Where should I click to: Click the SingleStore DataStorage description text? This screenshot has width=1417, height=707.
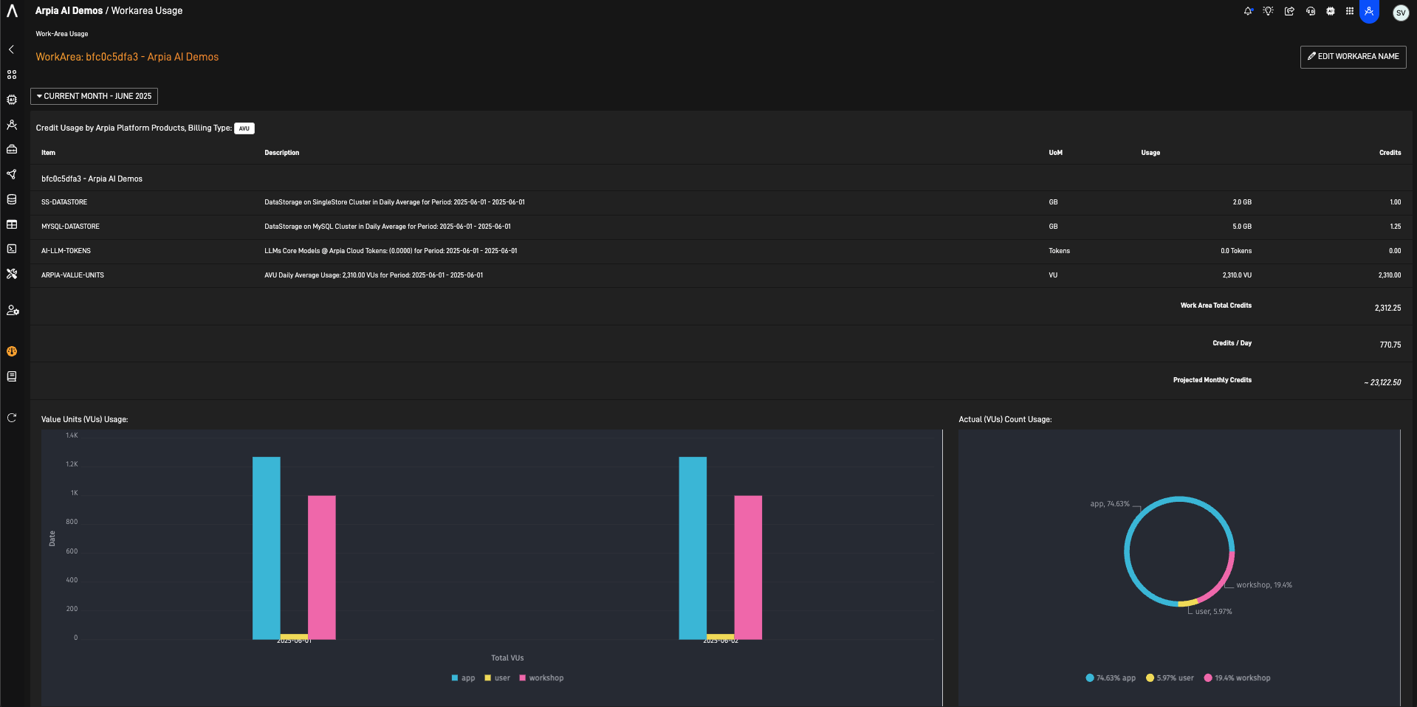tap(394, 202)
